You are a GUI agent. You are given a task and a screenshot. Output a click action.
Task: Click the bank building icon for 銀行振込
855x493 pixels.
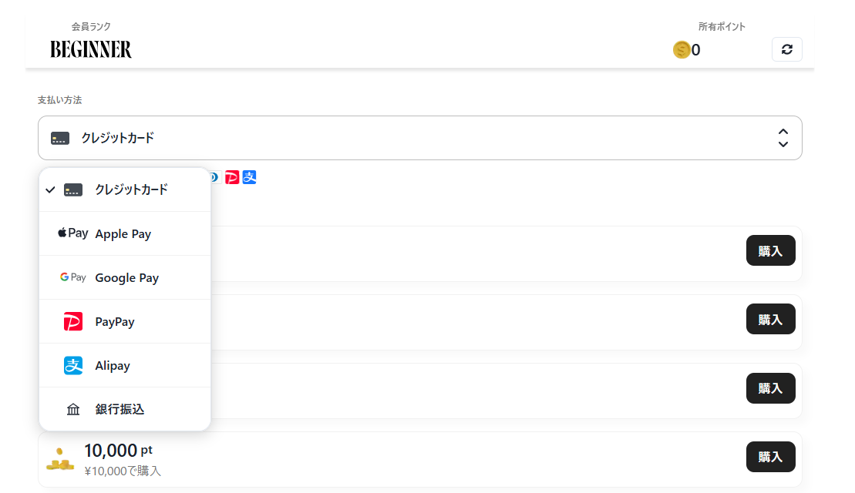coord(73,410)
